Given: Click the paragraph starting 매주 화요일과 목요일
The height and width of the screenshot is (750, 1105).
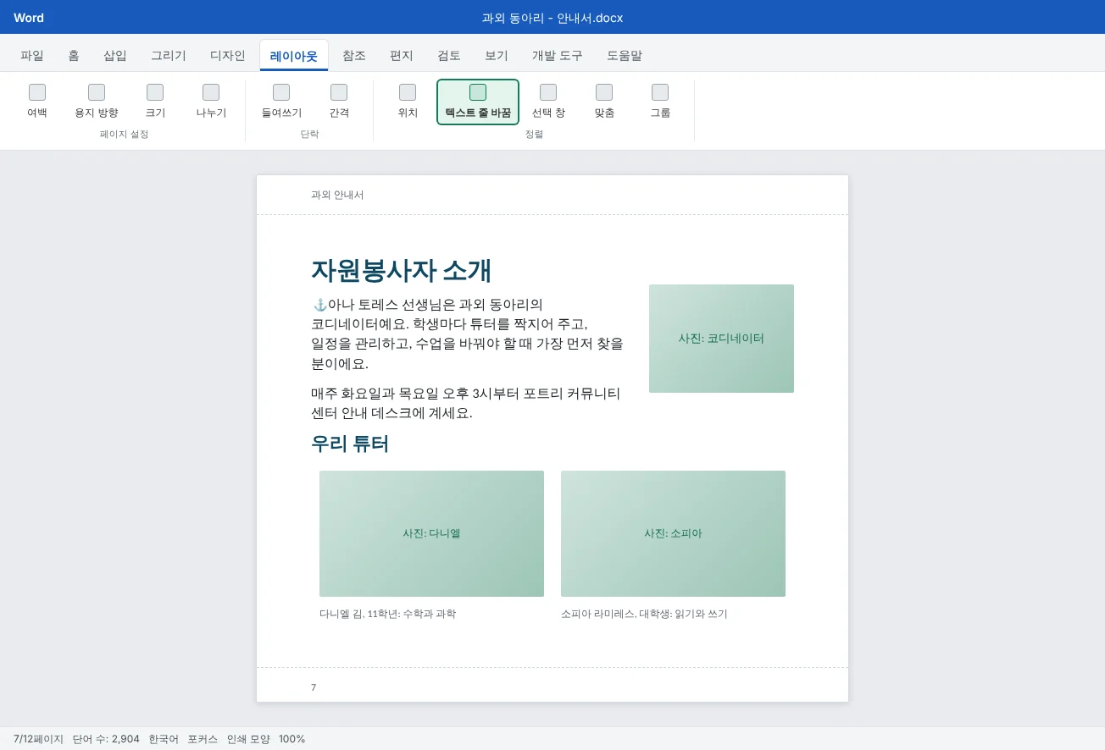Looking at the screenshot, I should pos(466,403).
